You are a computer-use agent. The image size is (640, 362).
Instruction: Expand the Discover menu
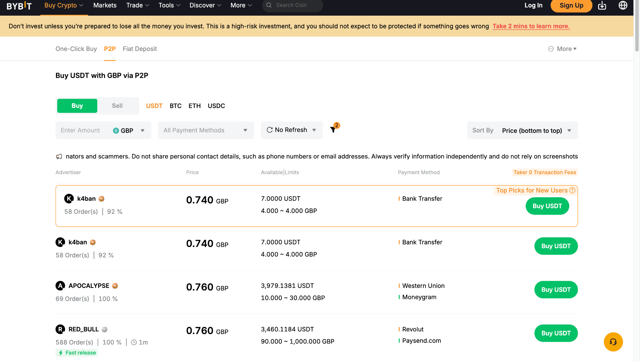(x=205, y=5)
